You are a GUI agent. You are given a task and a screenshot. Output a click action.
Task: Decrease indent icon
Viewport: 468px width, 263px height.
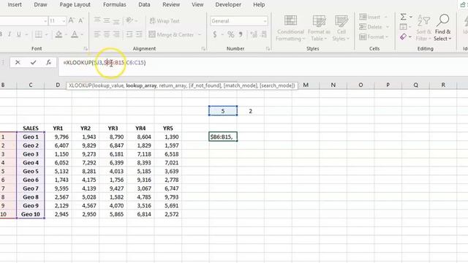pos(129,34)
